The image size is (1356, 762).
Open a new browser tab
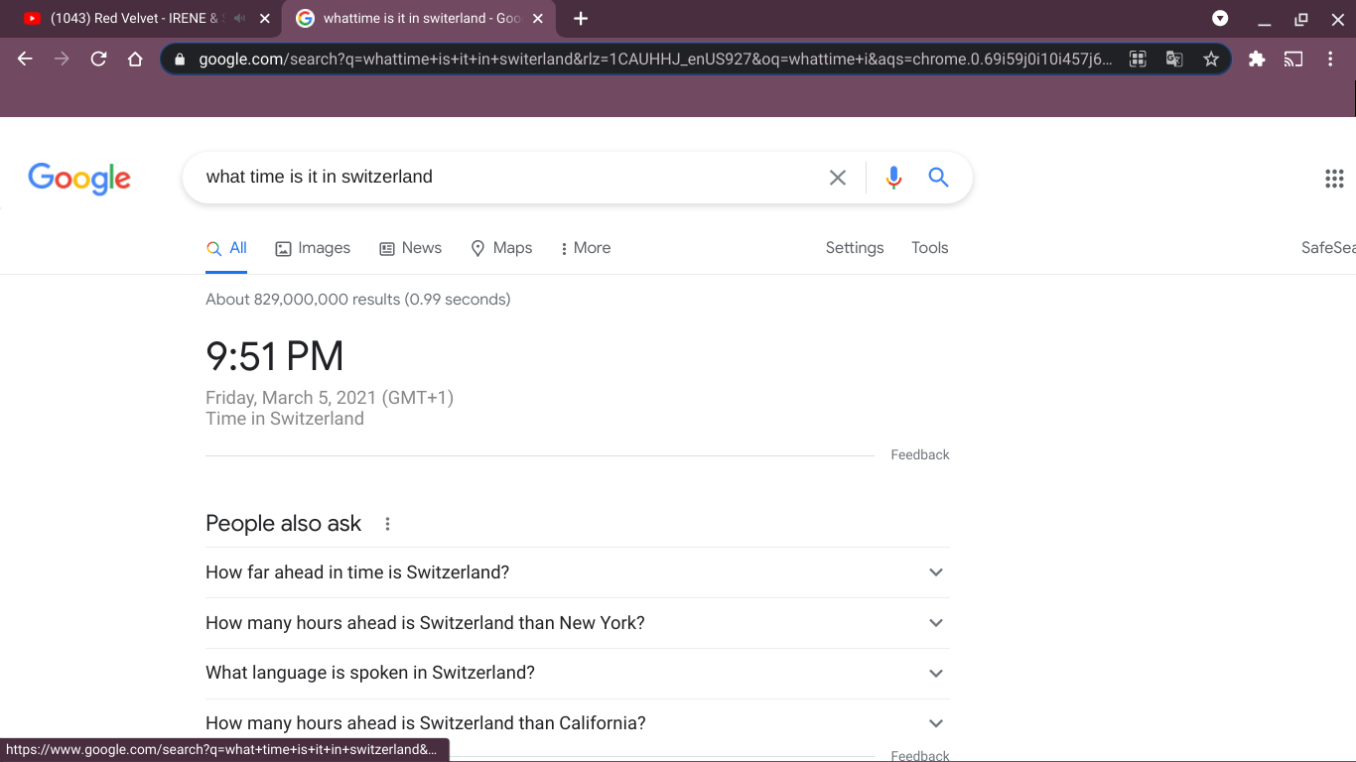pyautogui.click(x=581, y=19)
